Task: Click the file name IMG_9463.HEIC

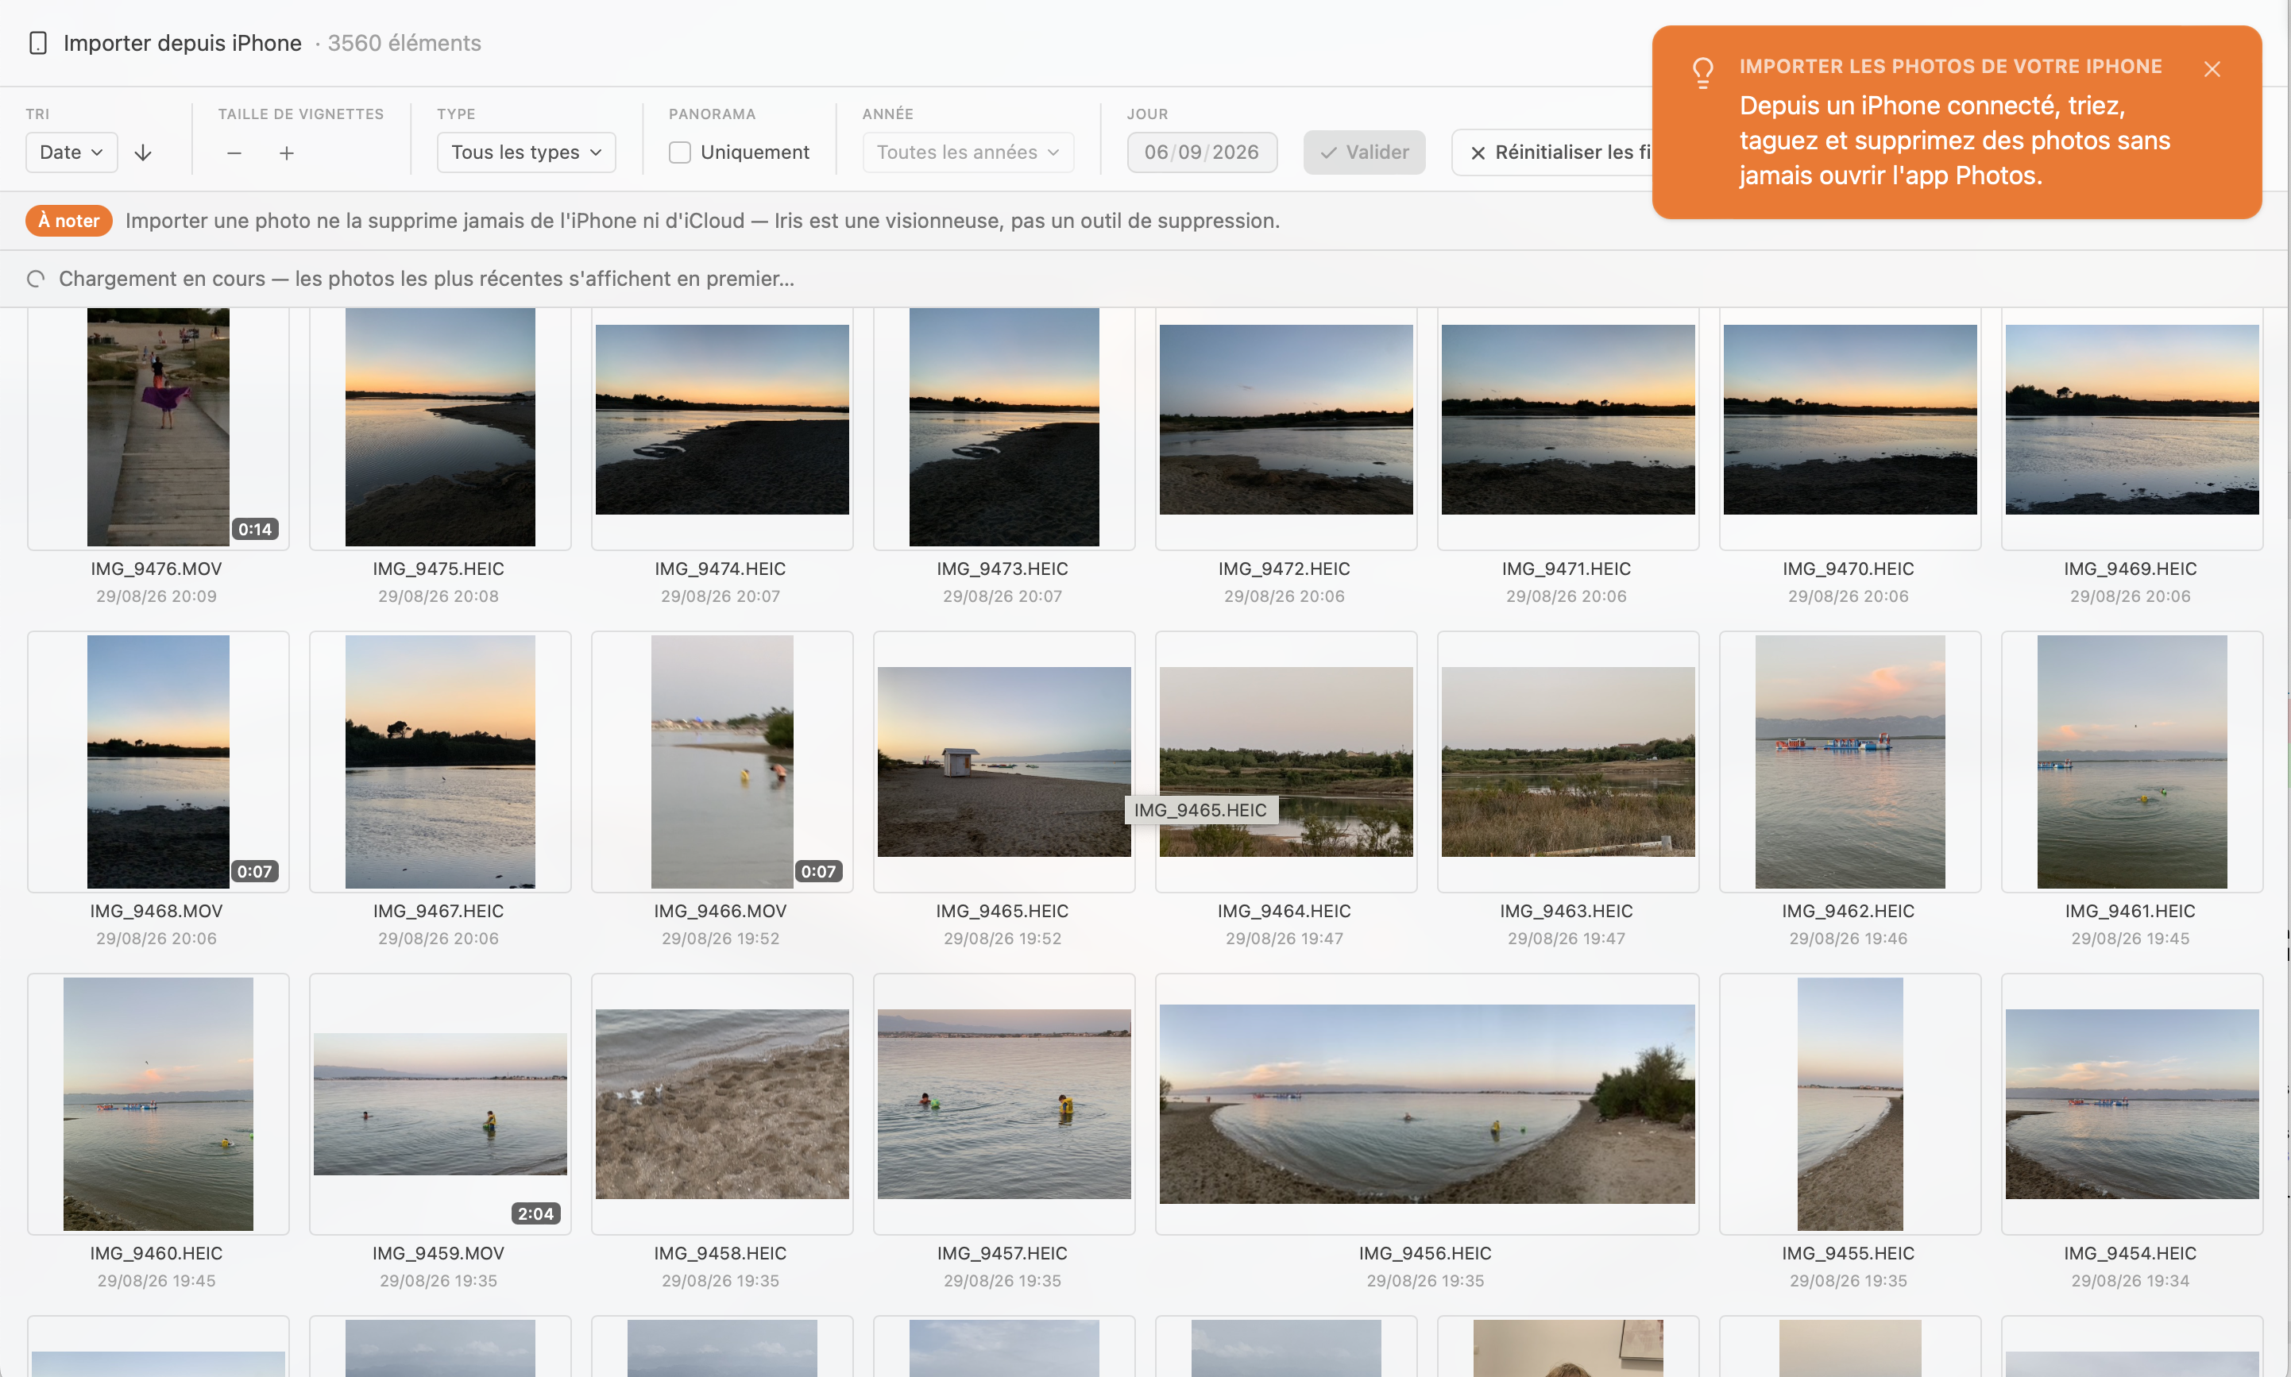Action: (1567, 911)
